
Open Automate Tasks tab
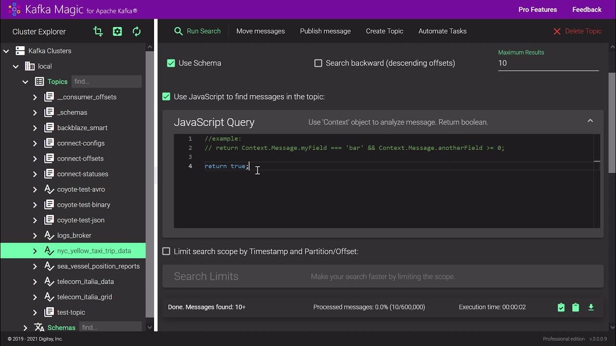click(x=442, y=31)
